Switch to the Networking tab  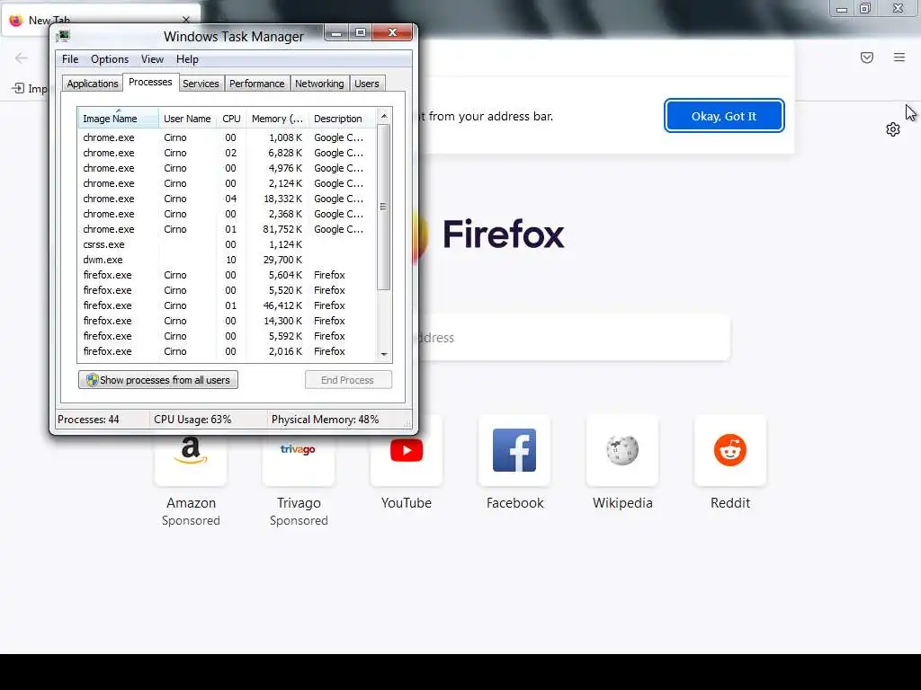click(x=319, y=84)
